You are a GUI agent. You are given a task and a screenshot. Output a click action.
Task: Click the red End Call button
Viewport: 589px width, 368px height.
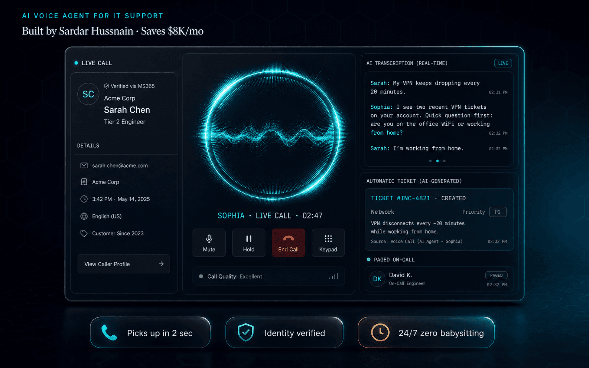tap(289, 243)
